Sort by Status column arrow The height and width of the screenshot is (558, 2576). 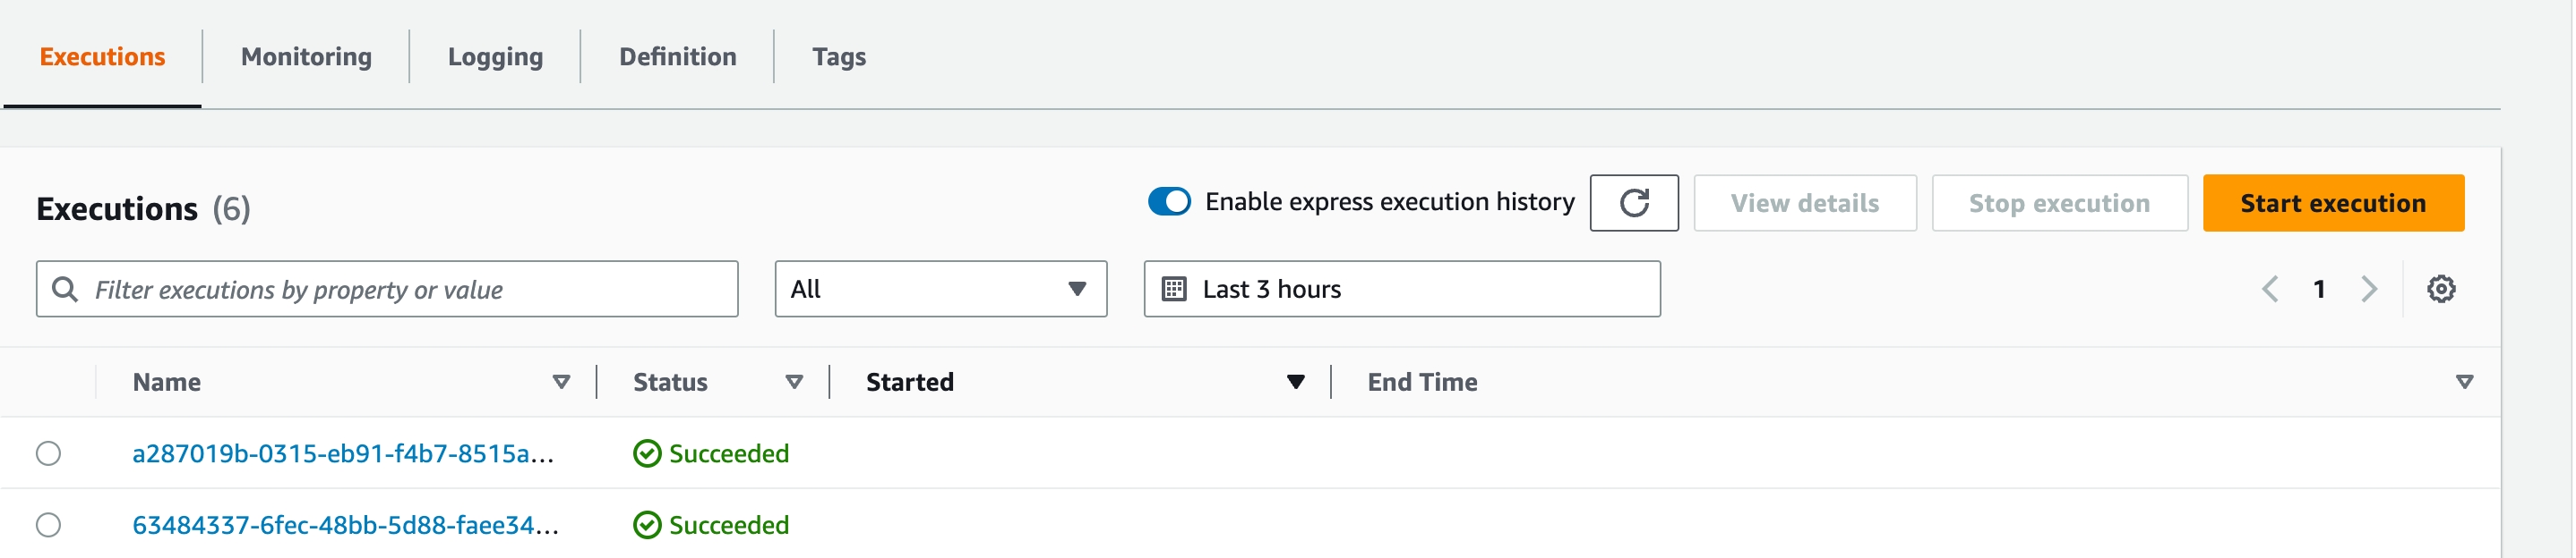click(794, 383)
